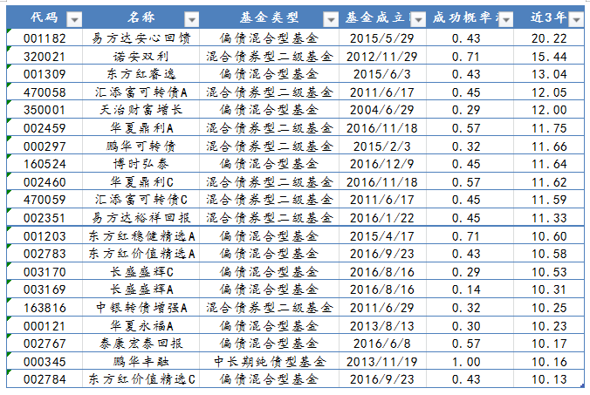The image size is (590, 395).
Task: Open the 代码 column filter dropdown
Action: (x=74, y=19)
